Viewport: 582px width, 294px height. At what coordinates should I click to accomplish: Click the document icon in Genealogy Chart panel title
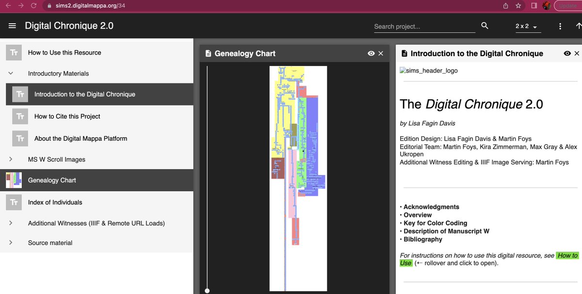208,53
